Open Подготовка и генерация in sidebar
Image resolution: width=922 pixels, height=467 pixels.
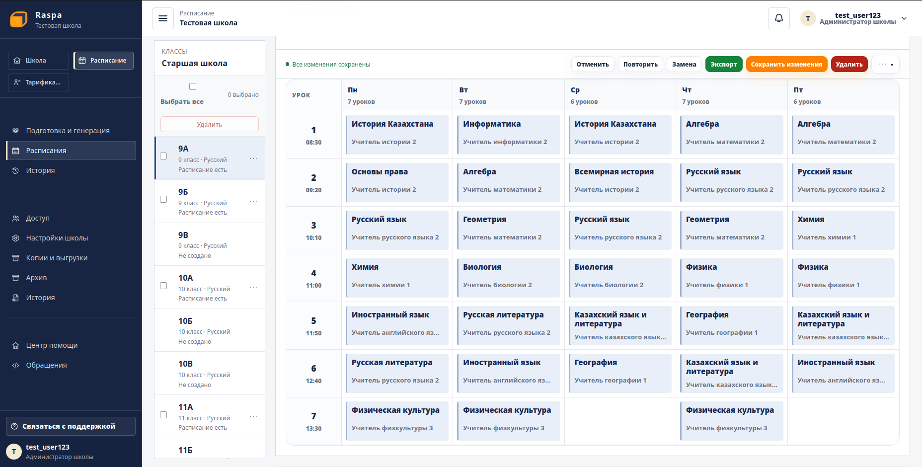click(71, 131)
